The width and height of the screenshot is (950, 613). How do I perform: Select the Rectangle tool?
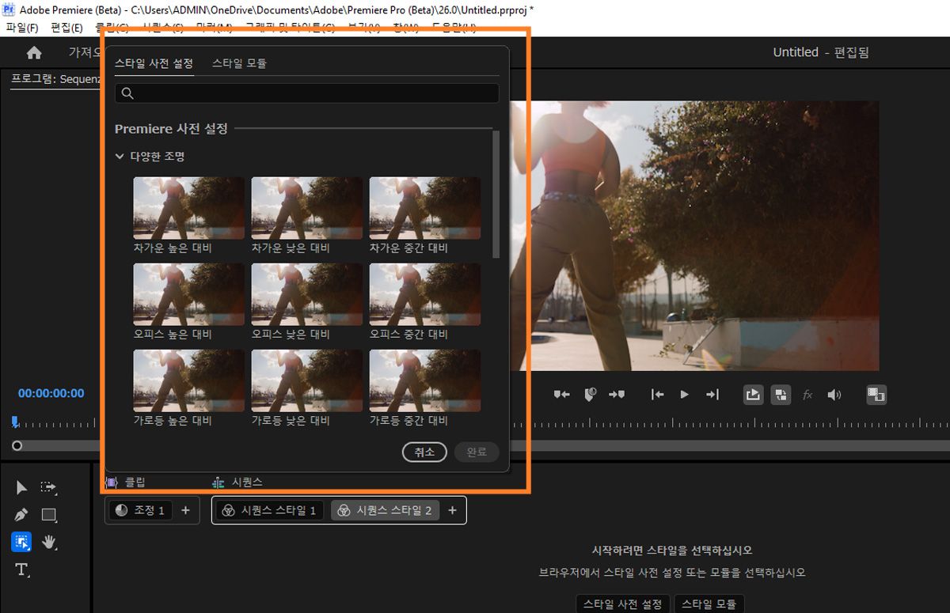pos(49,515)
